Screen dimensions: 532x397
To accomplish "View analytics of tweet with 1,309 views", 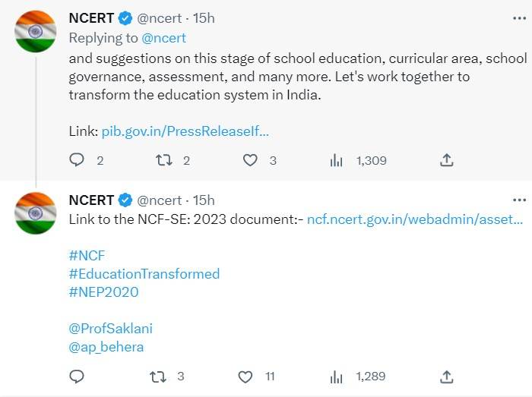I will click(x=335, y=160).
